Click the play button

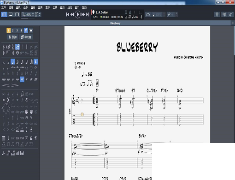pyautogui.click(x=77, y=15)
